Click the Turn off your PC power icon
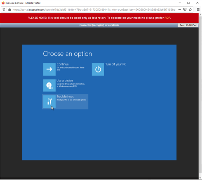The width and height of the screenshot is (202, 180). tap(98, 69)
